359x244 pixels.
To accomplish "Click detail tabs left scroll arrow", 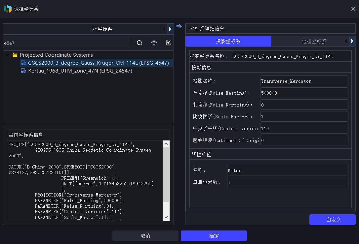I will [346, 41].
